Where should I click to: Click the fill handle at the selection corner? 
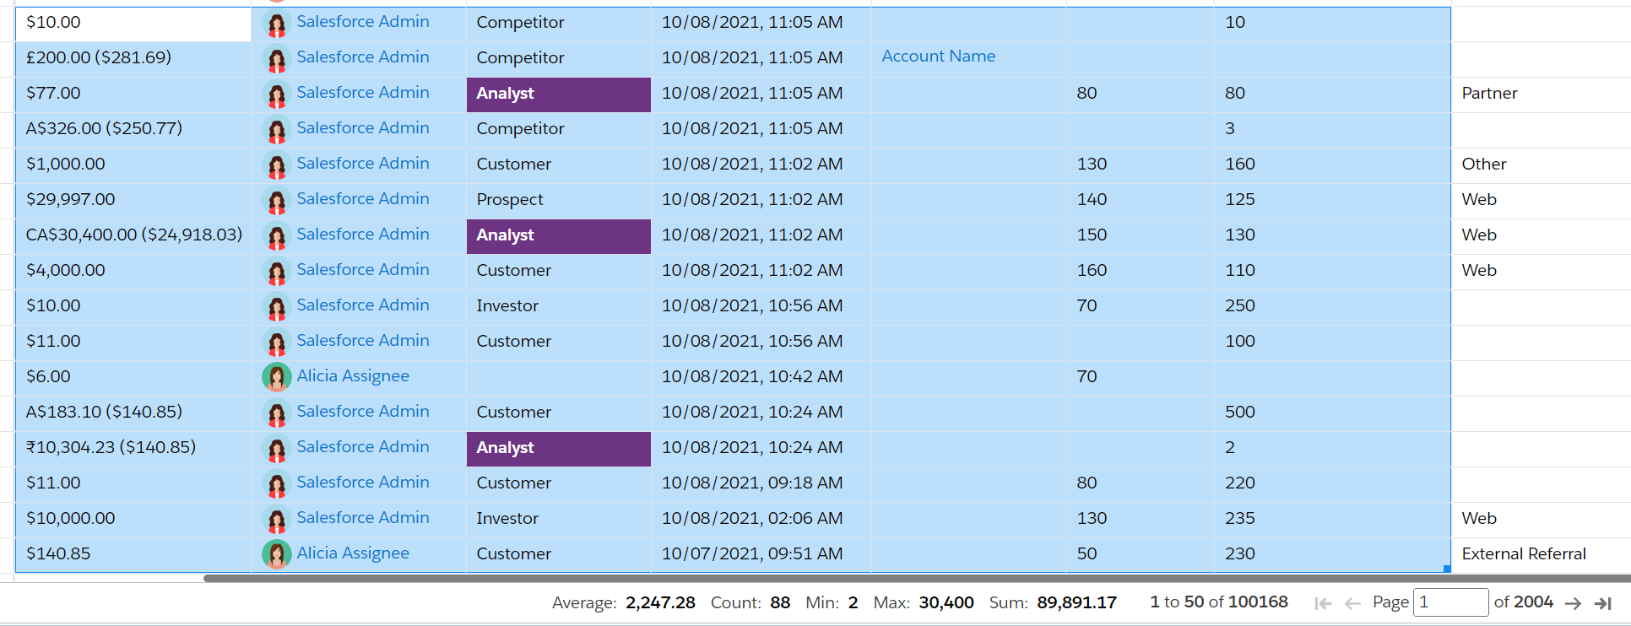(1447, 569)
